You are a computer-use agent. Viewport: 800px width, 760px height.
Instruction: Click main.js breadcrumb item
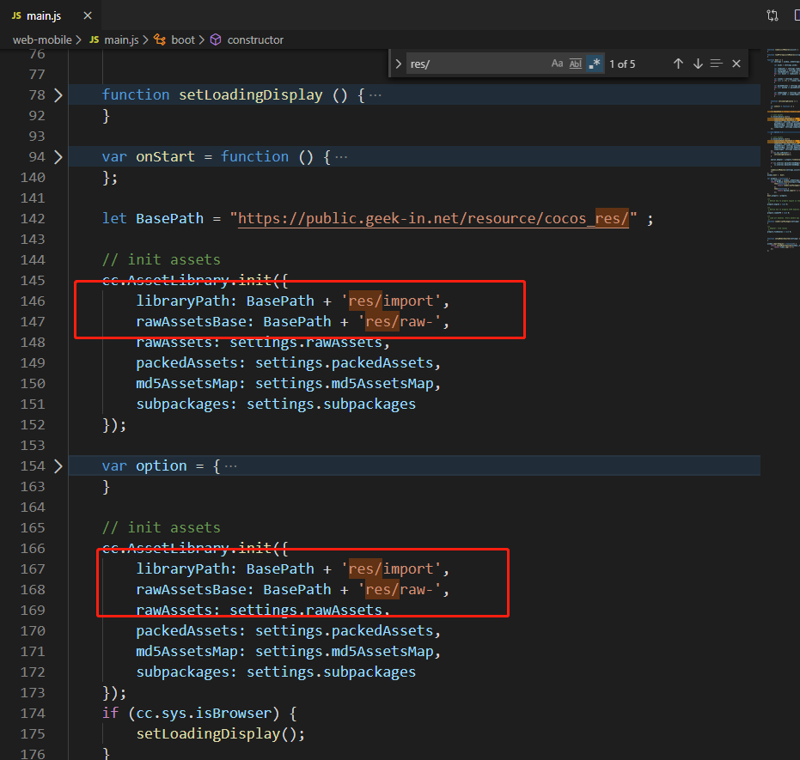tap(121, 40)
